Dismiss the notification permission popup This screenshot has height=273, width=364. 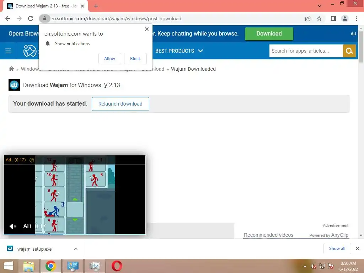(147, 29)
